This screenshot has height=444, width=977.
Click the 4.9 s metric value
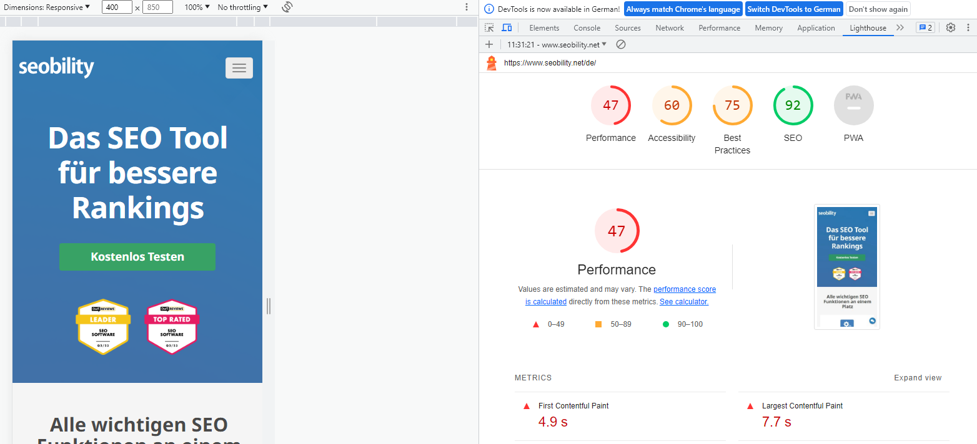pyautogui.click(x=553, y=422)
